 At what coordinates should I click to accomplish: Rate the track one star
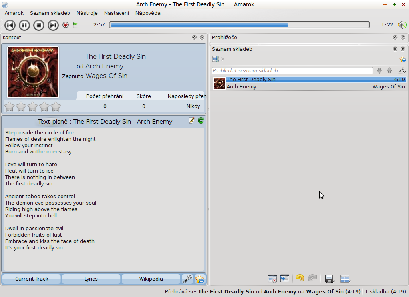pyautogui.click(x=10, y=106)
